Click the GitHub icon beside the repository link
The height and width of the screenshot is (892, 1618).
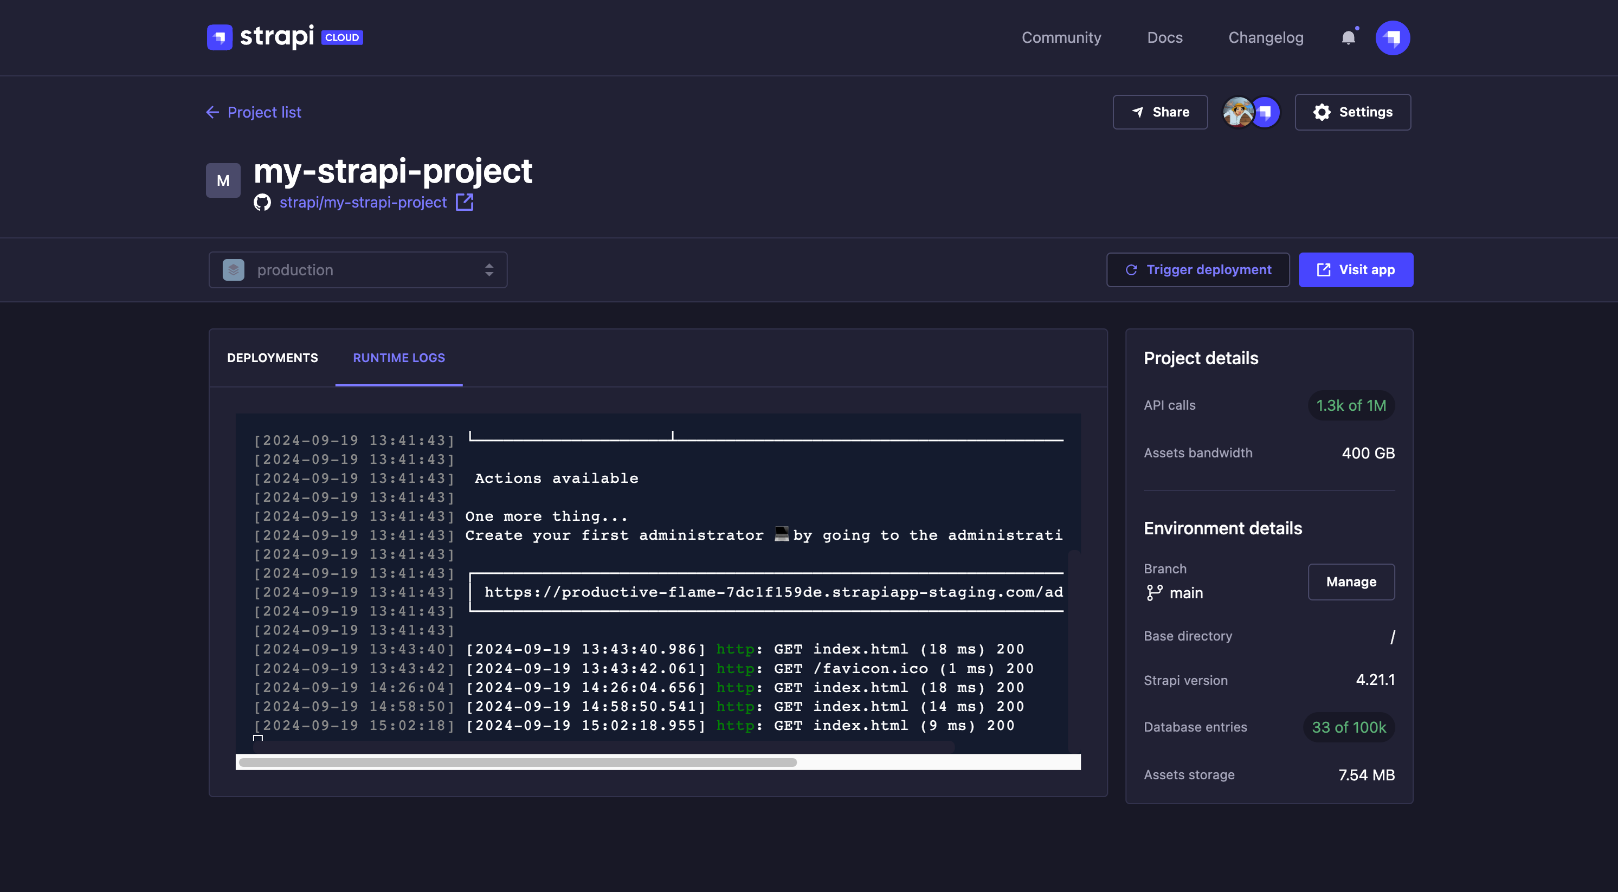(x=262, y=202)
